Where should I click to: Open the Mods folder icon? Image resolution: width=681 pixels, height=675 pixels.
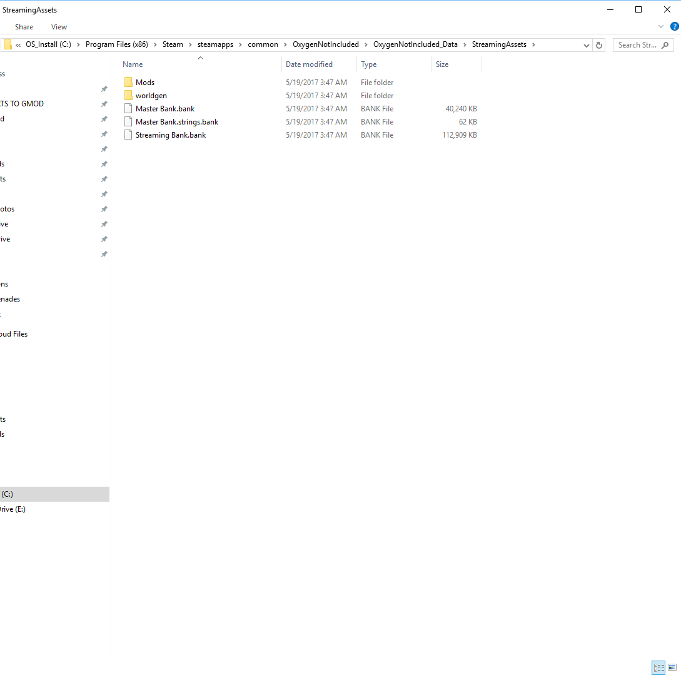click(128, 82)
